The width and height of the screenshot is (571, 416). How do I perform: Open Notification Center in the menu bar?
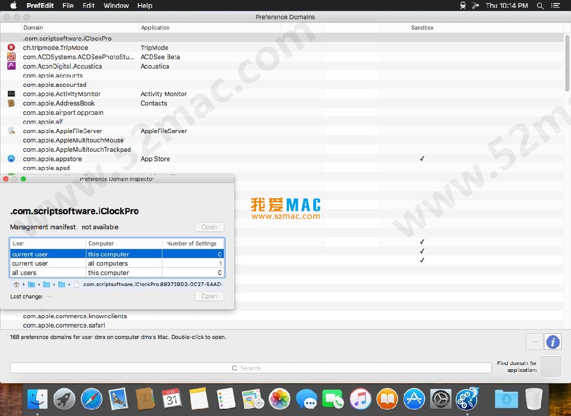(x=556, y=5)
